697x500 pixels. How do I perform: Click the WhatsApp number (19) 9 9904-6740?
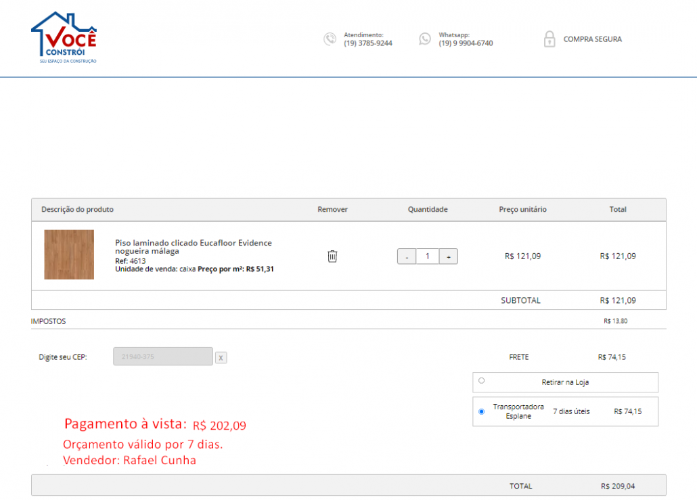tap(466, 43)
